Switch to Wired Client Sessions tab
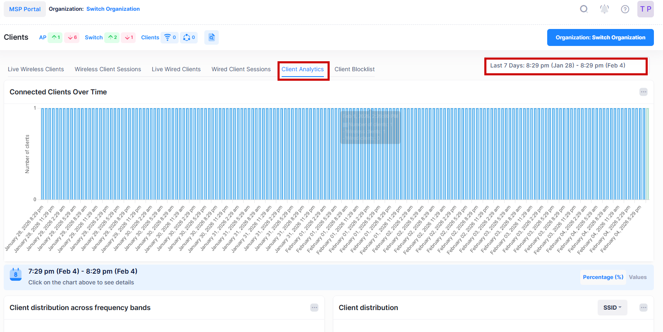The image size is (663, 332). tap(241, 69)
